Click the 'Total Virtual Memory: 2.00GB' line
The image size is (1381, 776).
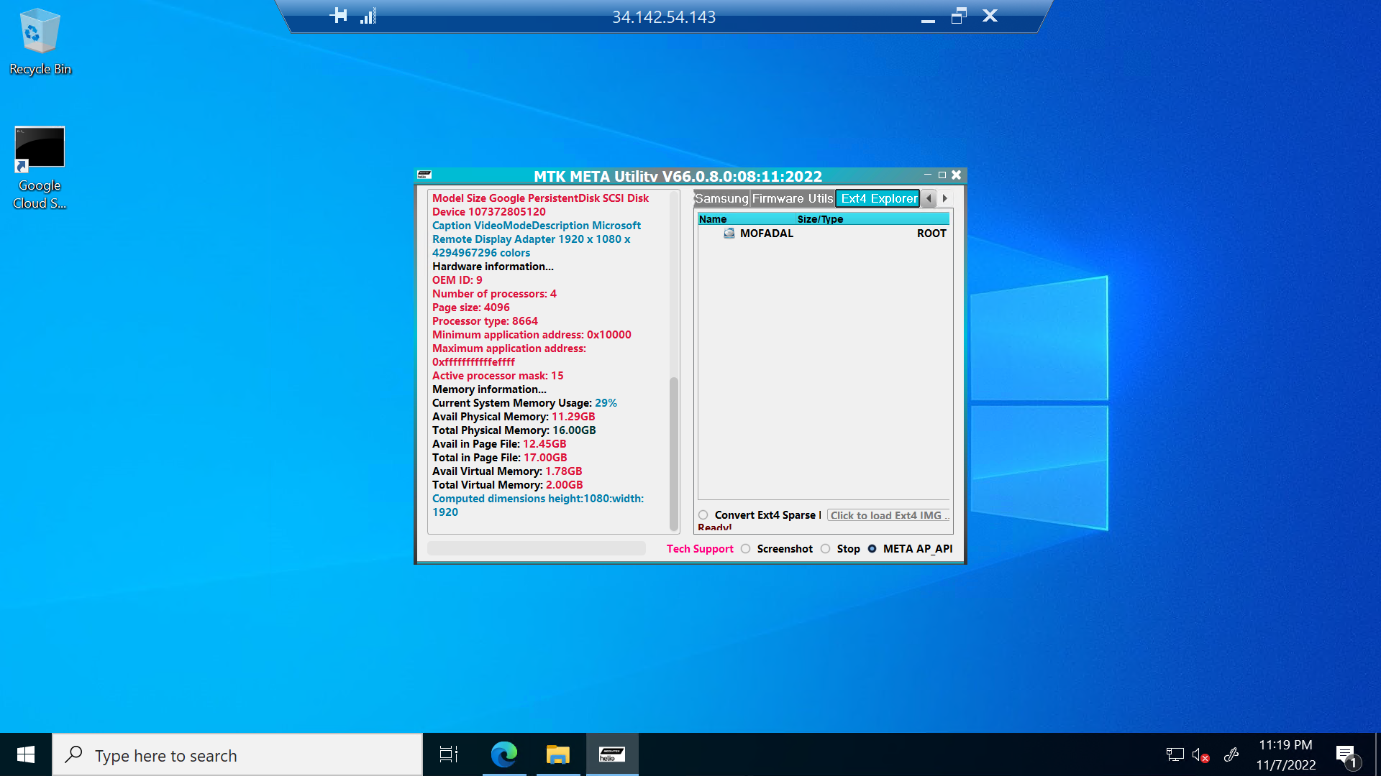508,484
